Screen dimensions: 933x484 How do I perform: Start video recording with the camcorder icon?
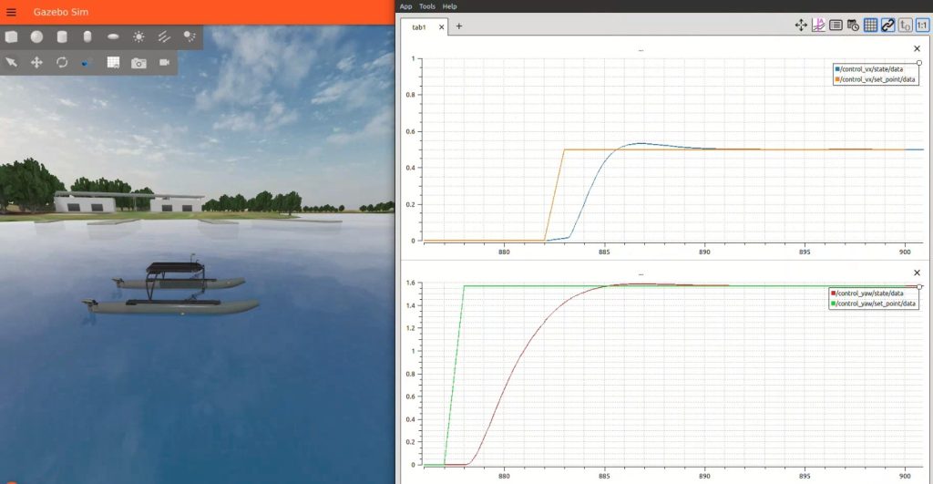tap(165, 63)
